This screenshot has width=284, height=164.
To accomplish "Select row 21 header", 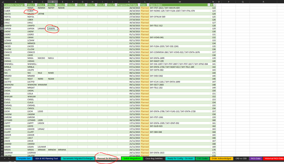I will [2, 64].
